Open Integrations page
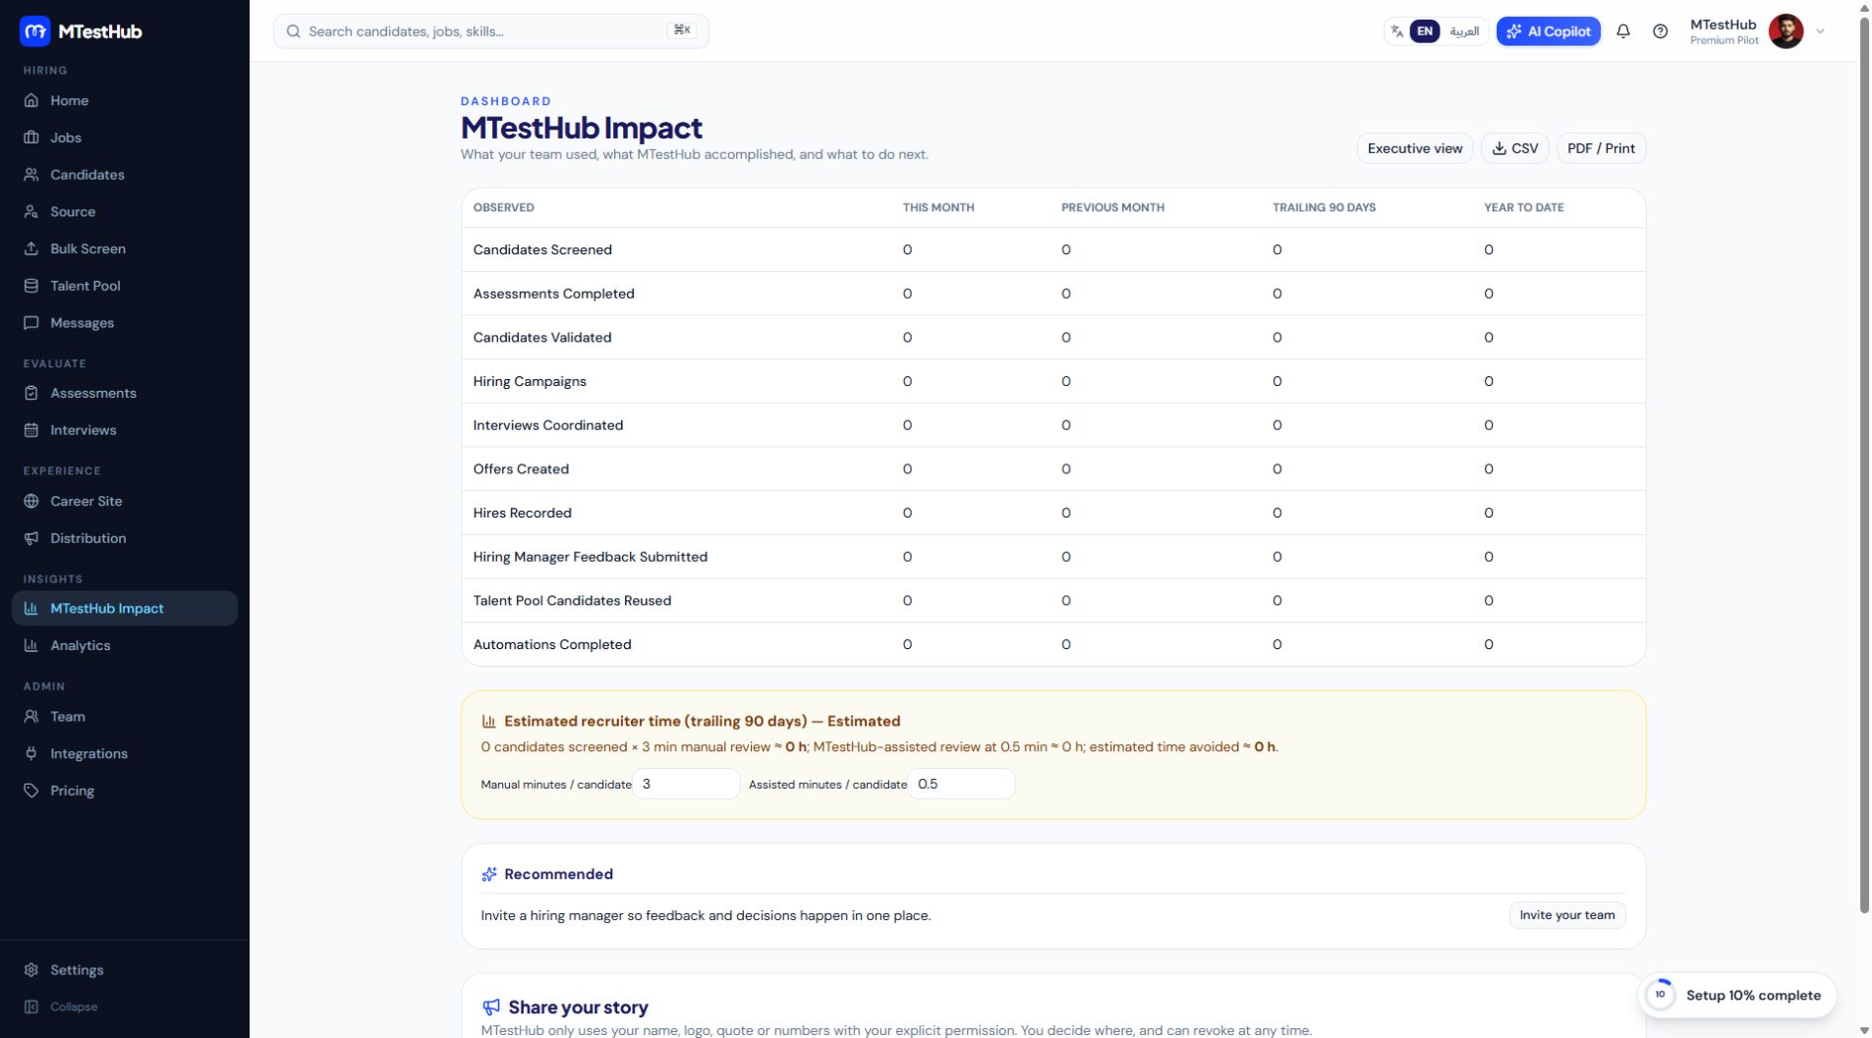 (125, 753)
